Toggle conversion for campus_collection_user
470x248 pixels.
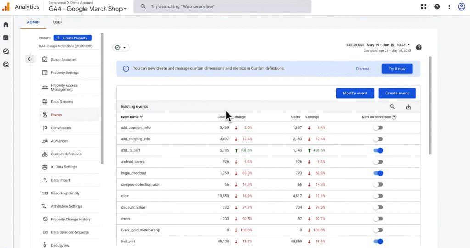coord(378,184)
